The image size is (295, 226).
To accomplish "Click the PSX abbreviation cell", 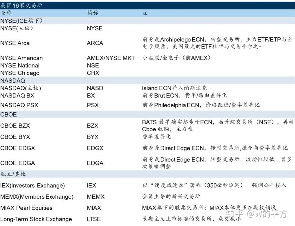I will click(x=93, y=105).
